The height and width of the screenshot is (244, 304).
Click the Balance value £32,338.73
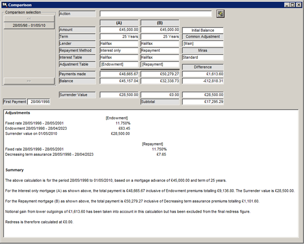pyautogui.click(x=160, y=81)
